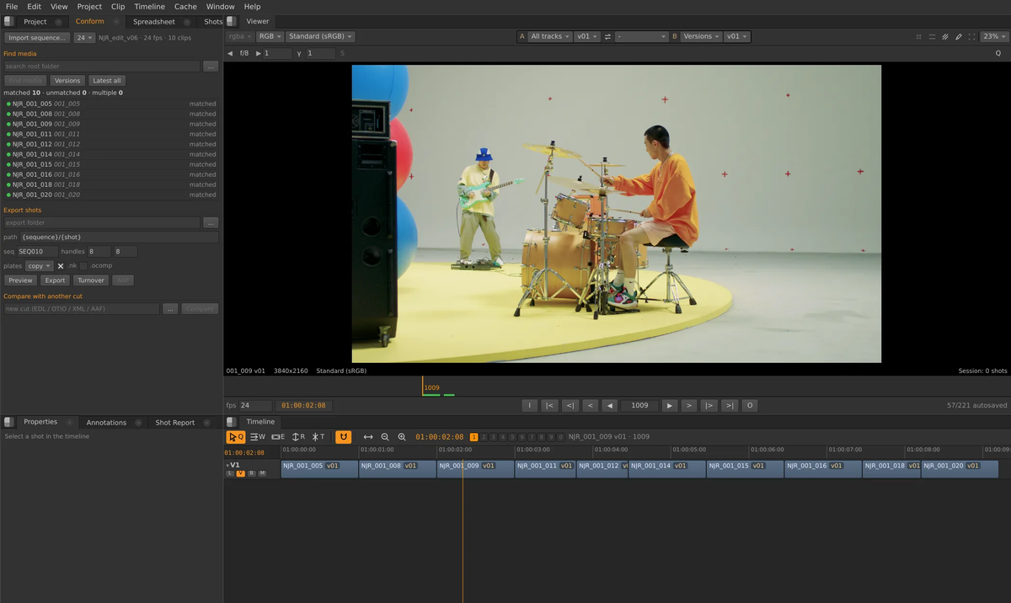Viewport: 1011px width, 603px height.
Task: Toggle viewer fullscreen frame icon
Action: tap(972, 37)
